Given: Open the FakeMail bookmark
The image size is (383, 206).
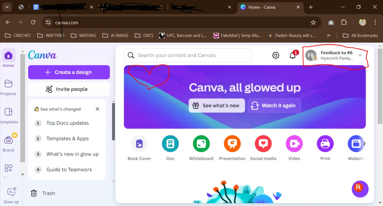Looking at the screenshot, I should click(x=237, y=35).
